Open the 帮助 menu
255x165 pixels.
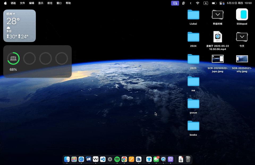[68, 3]
